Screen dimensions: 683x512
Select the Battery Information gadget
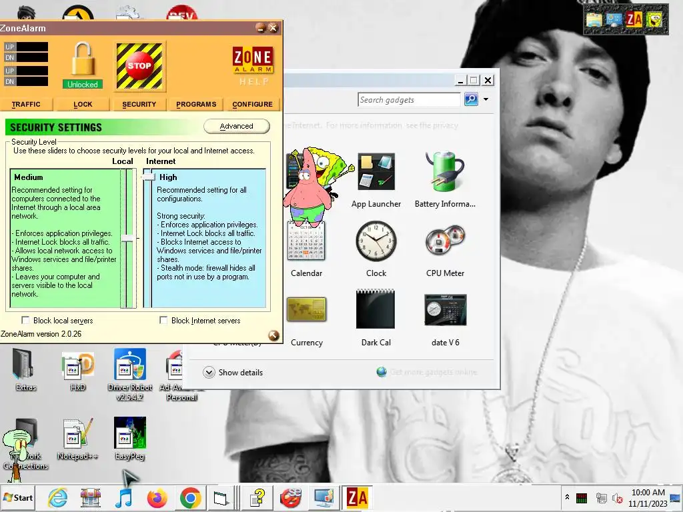[x=445, y=180]
